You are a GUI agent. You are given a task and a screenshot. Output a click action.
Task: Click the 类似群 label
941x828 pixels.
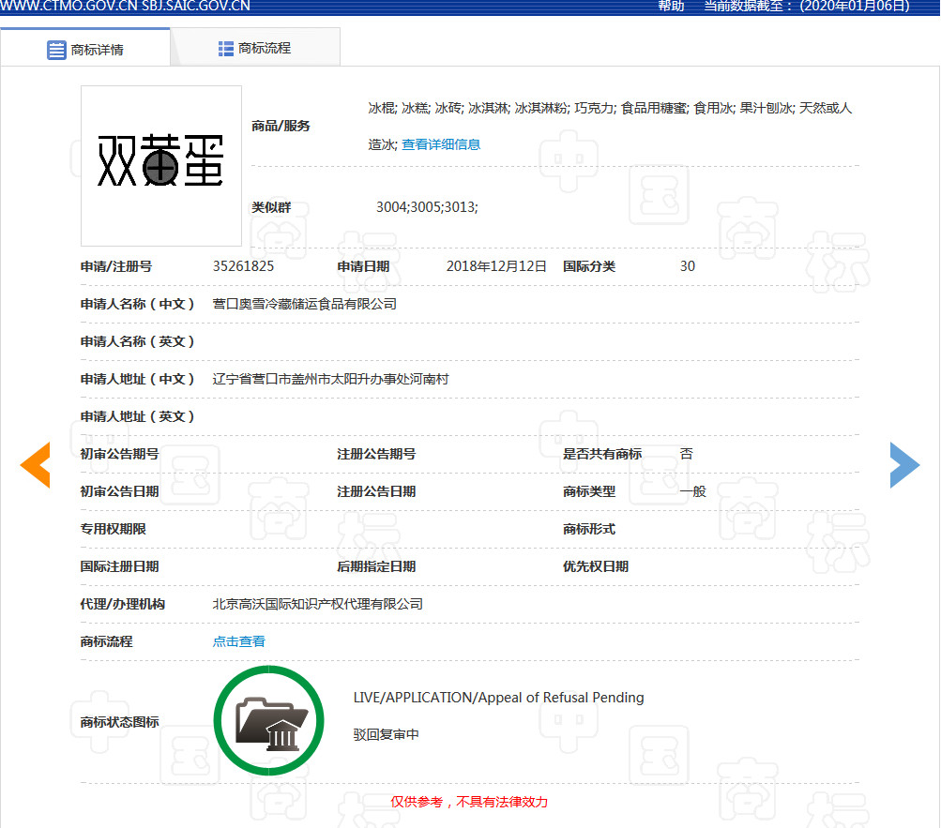coord(271,207)
